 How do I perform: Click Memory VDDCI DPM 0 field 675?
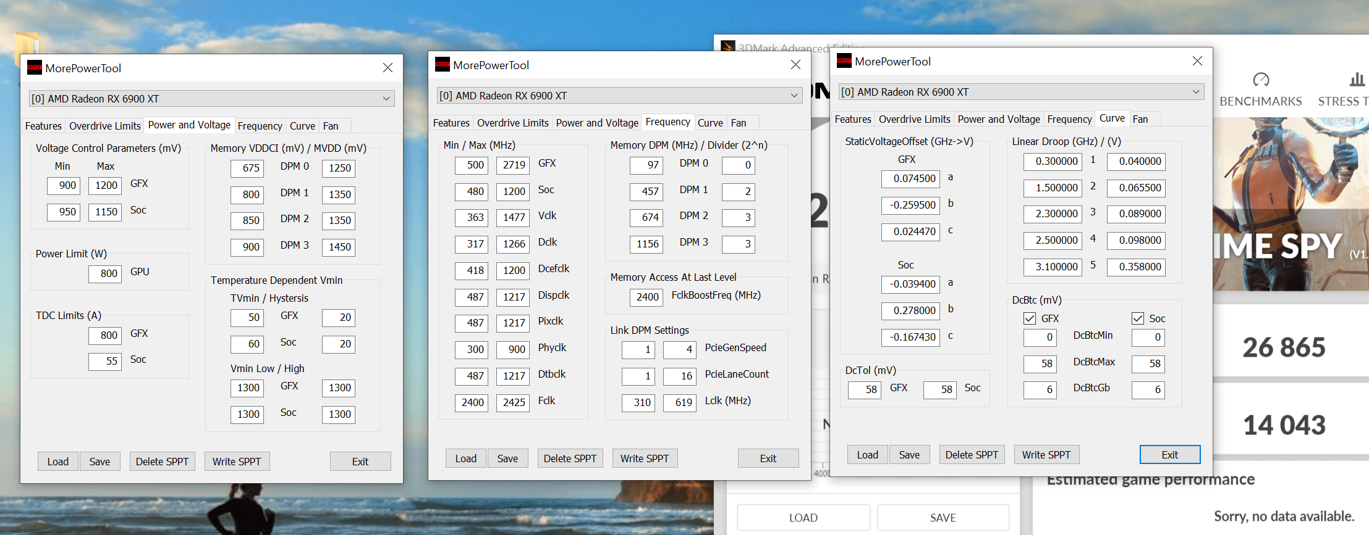pos(247,168)
